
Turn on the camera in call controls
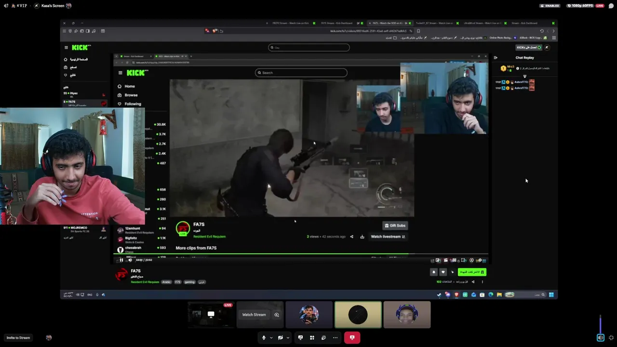280,338
